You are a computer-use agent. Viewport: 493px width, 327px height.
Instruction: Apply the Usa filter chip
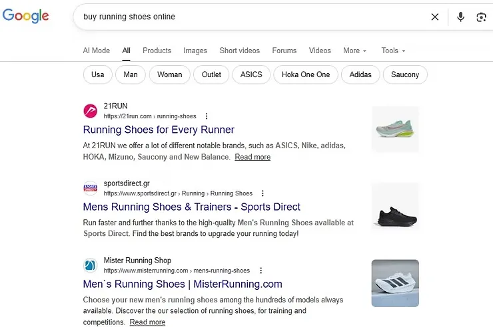[98, 74]
